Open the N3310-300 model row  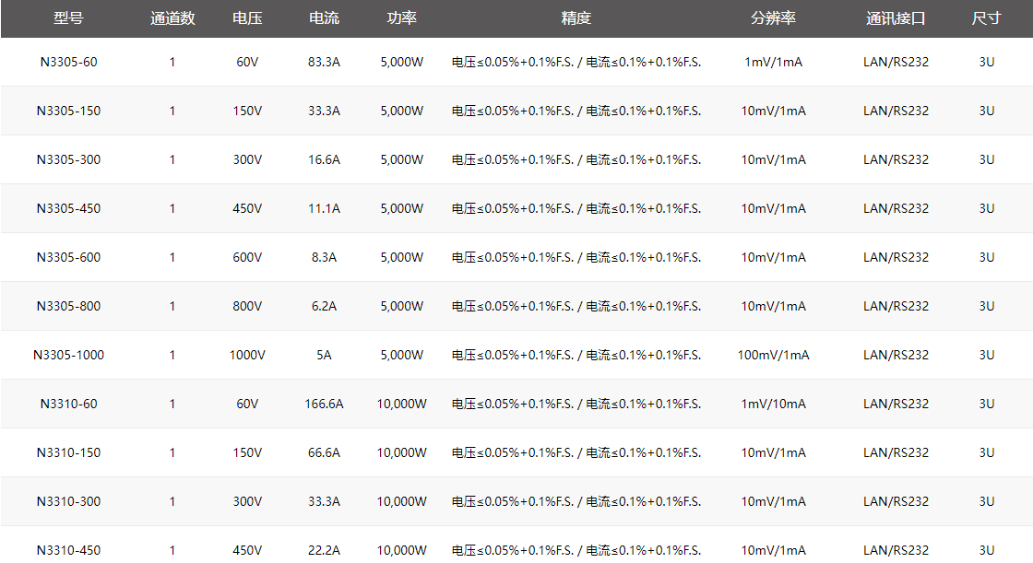pyautogui.click(x=68, y=501)
